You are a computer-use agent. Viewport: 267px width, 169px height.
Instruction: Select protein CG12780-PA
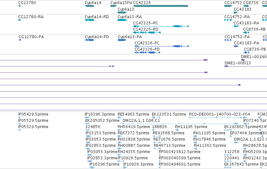click(31, 37)
